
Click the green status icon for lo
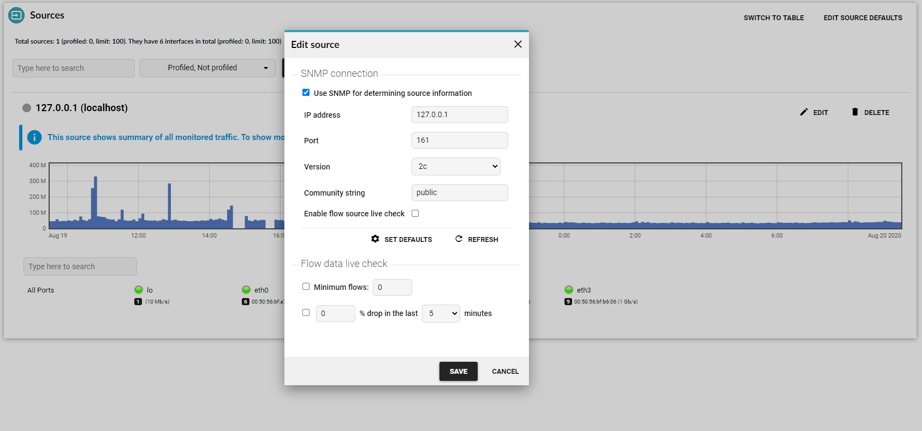139,290
